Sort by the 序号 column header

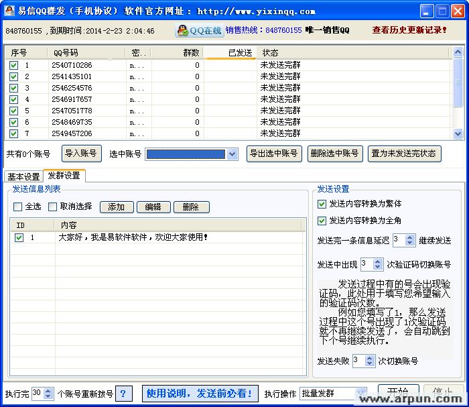(26, 53)
